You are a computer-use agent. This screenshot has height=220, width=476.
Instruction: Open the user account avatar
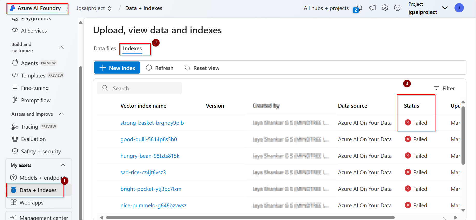click(x=459, y=8)
